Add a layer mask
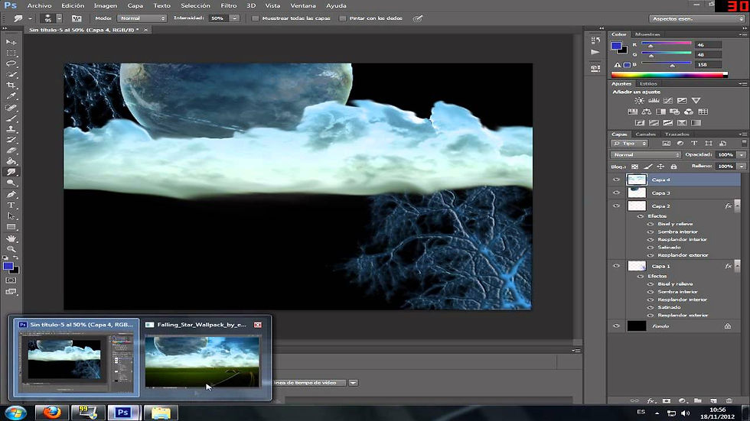 [x=667, y=401]
